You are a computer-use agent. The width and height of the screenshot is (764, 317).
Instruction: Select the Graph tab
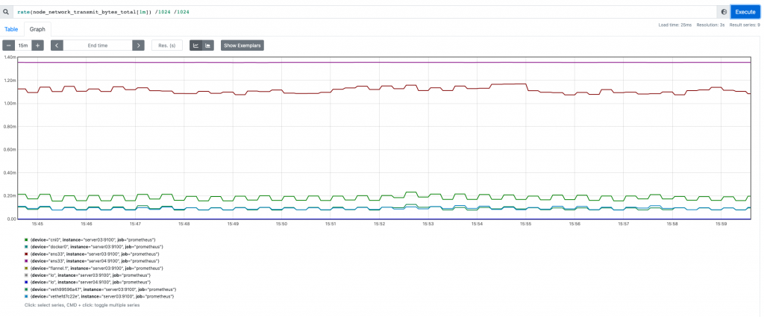coord(37,29)
